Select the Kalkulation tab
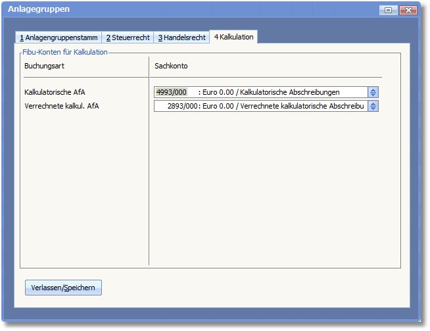Image resolution: width=430 pixels, height=331 pixels. click(x=233, y=37)
